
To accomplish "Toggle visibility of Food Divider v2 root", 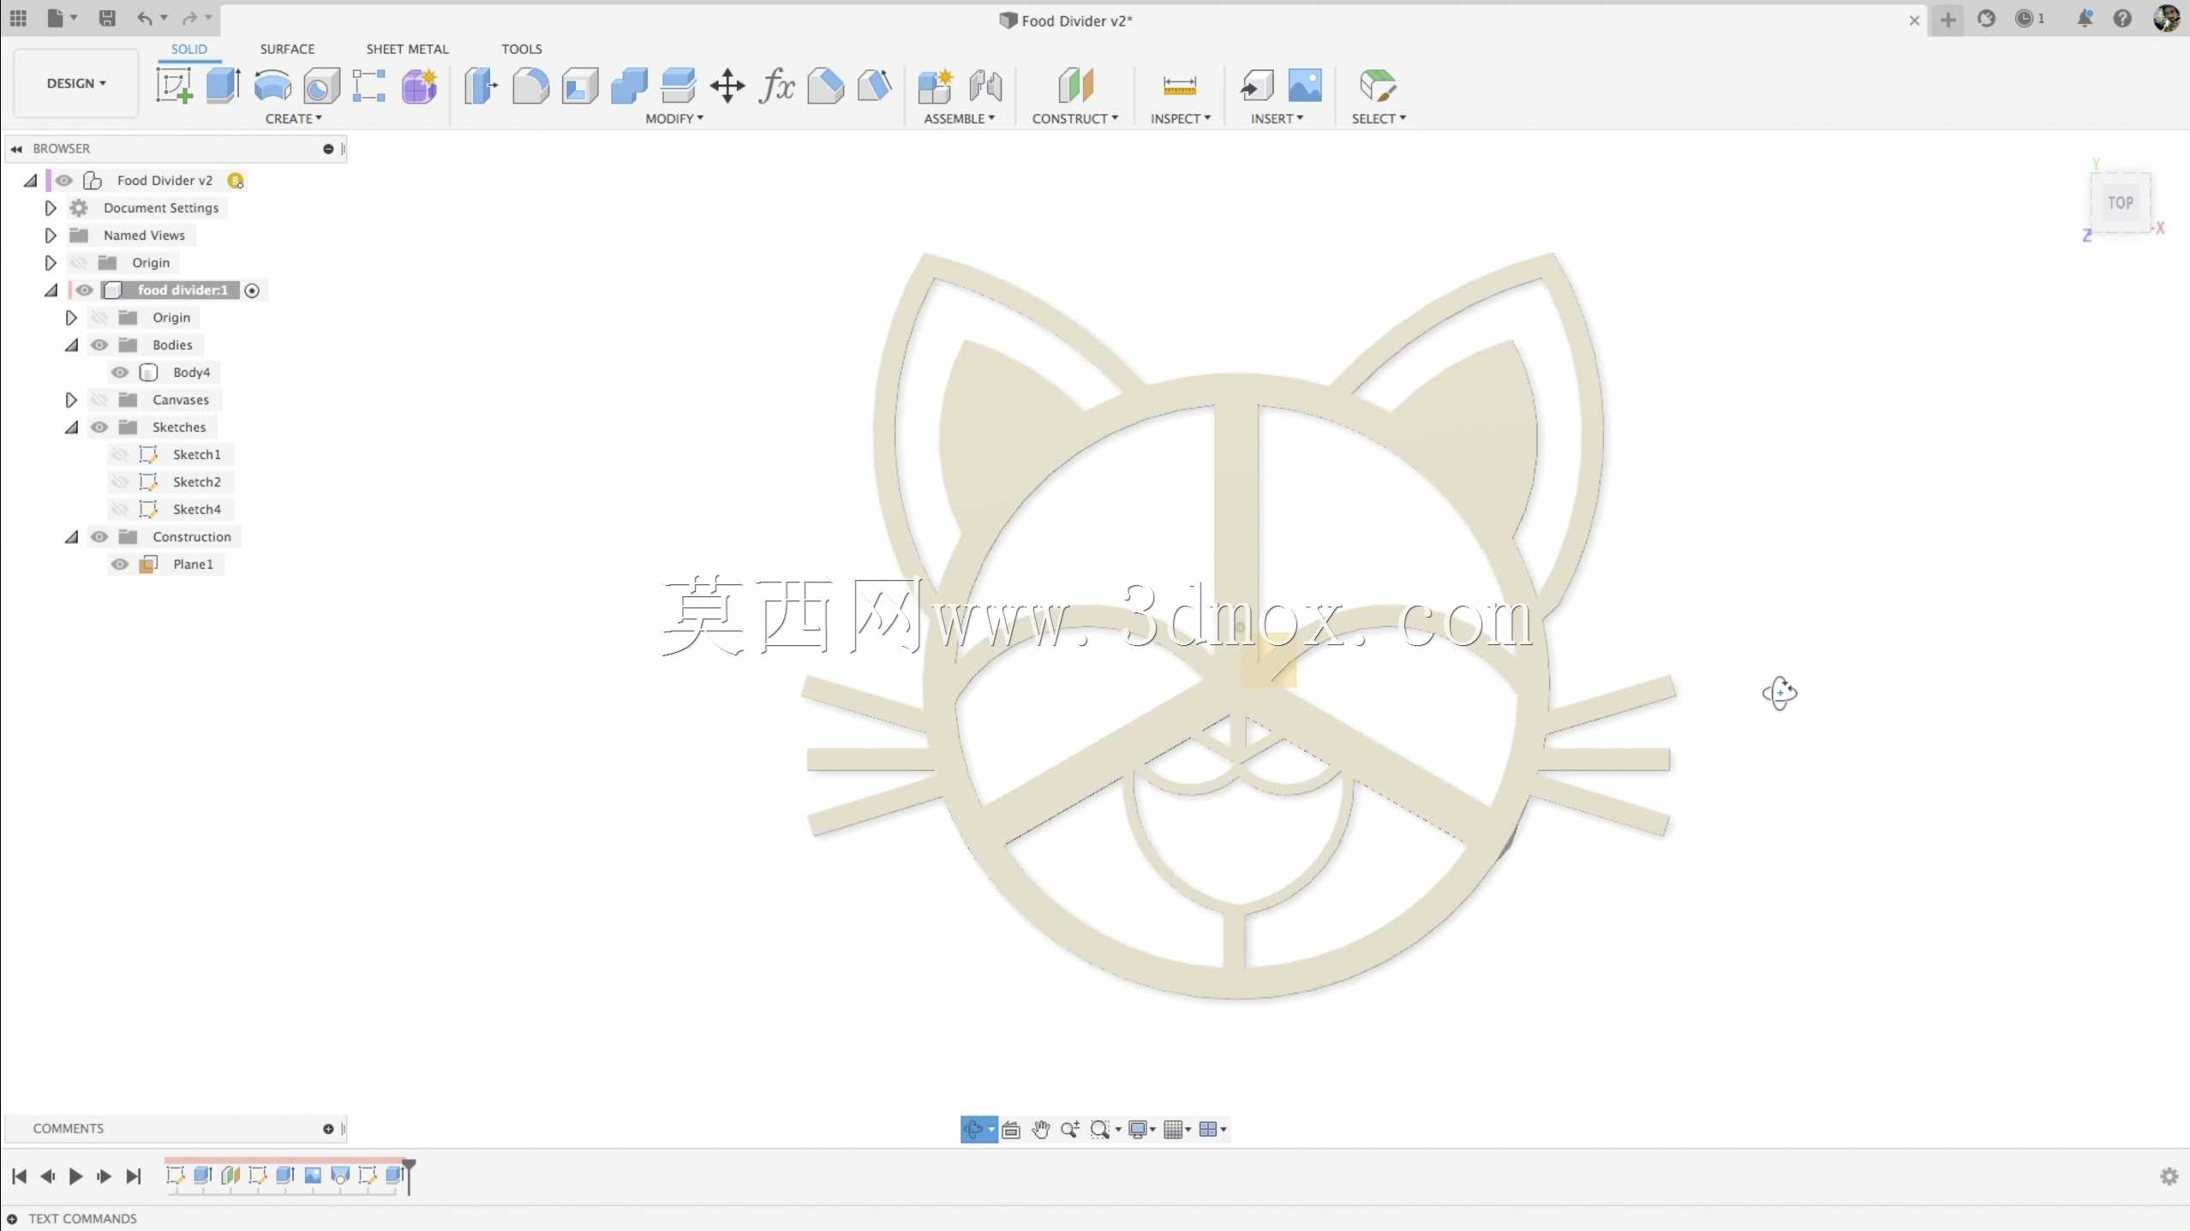I will click(x=64, y=180).
